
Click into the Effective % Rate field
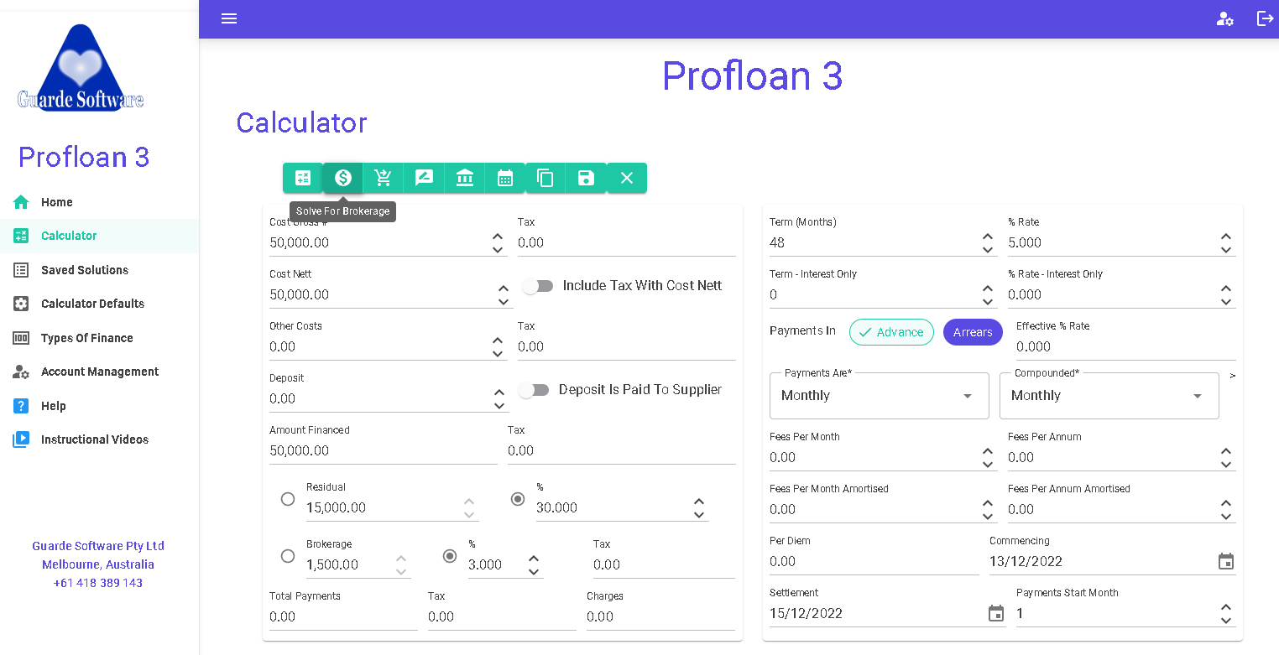click(x=1126, y=347)
